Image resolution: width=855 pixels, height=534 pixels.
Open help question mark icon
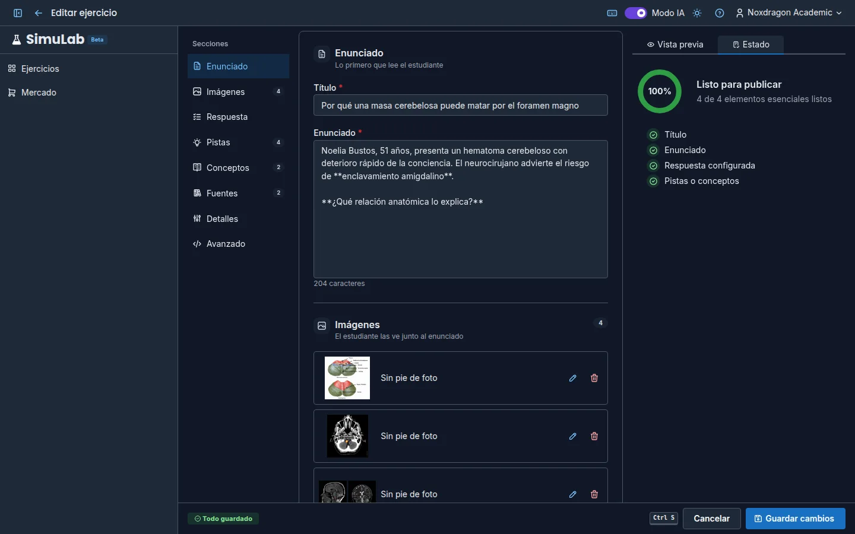coord(720,13)
